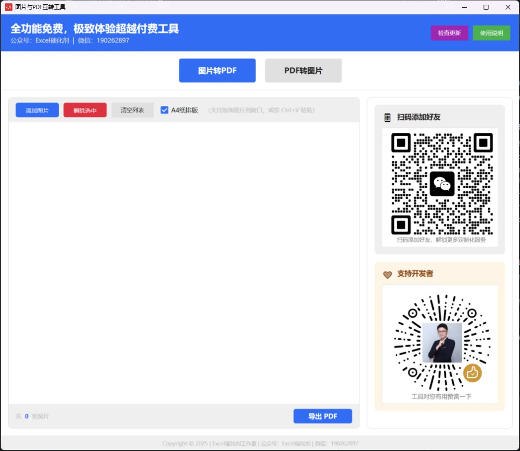The height and width of the screenshot is (451, 520).
Task: Click the 删除选中 button
Action: tap(85, 110)
